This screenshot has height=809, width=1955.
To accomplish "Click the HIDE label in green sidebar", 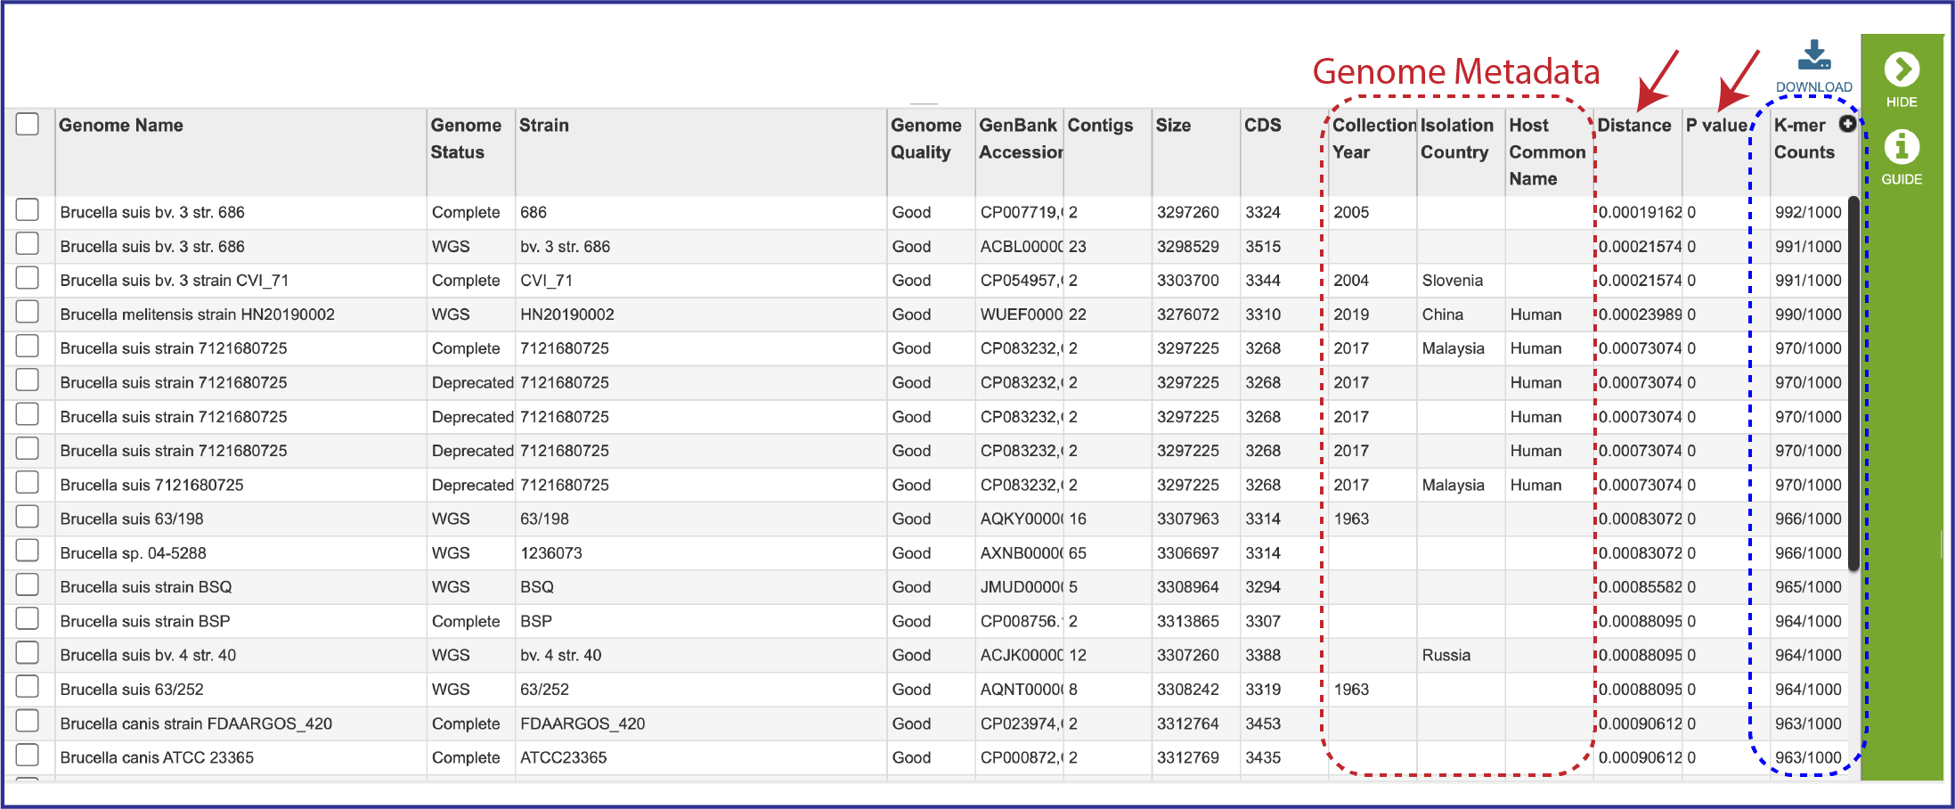I will click(1902, 102).
